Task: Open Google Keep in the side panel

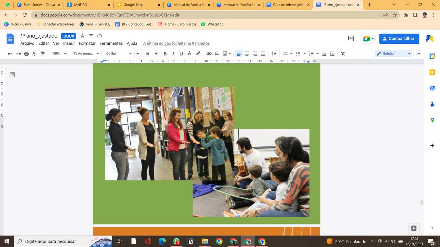Action: tap(432, 72)
